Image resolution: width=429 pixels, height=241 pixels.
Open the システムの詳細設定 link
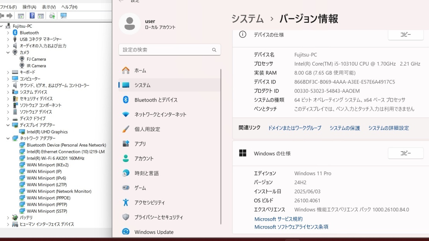click(x=388, y=128)
